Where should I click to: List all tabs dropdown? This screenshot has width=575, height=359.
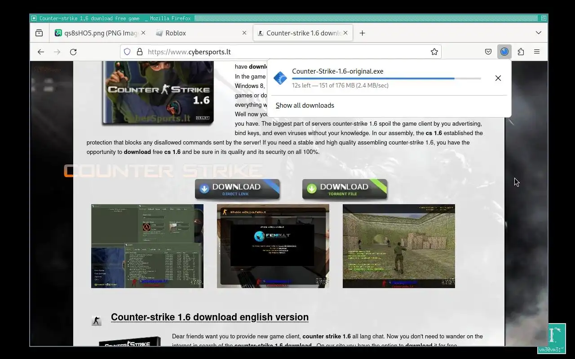[538, 33]
